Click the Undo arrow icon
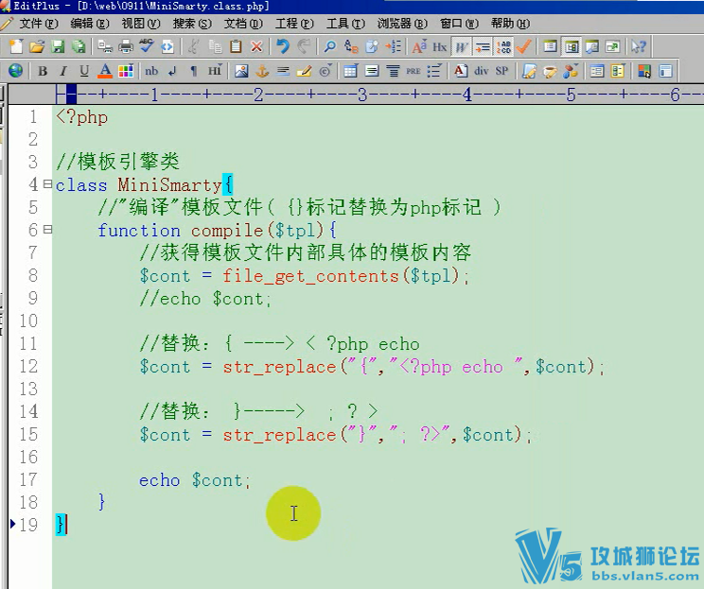Viewport: 704px width, 589px height. coord(282,46)
